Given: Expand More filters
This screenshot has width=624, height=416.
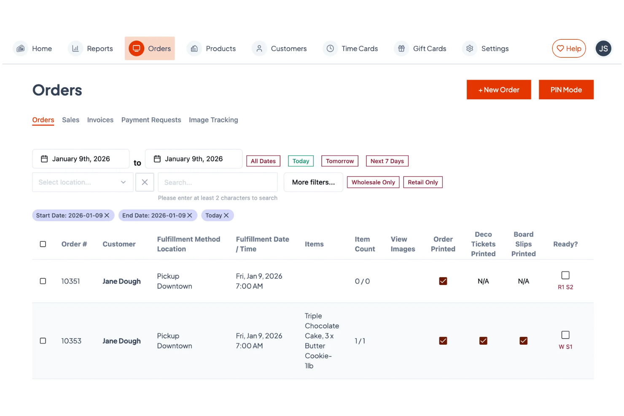Looking at the screenshot, I should coord(313,182).
